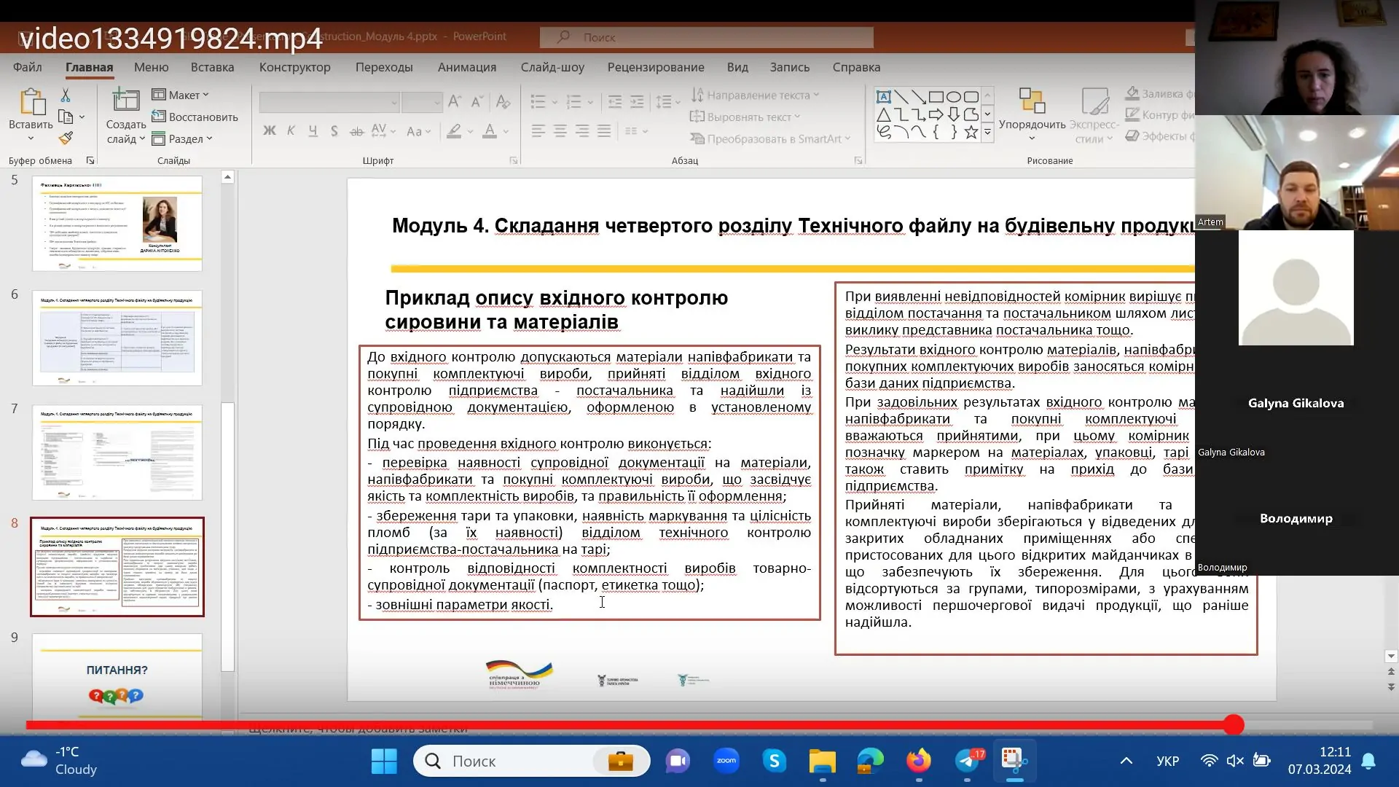Pick the right block arrow shape
1399x787 pixels.
pos(936,114)
